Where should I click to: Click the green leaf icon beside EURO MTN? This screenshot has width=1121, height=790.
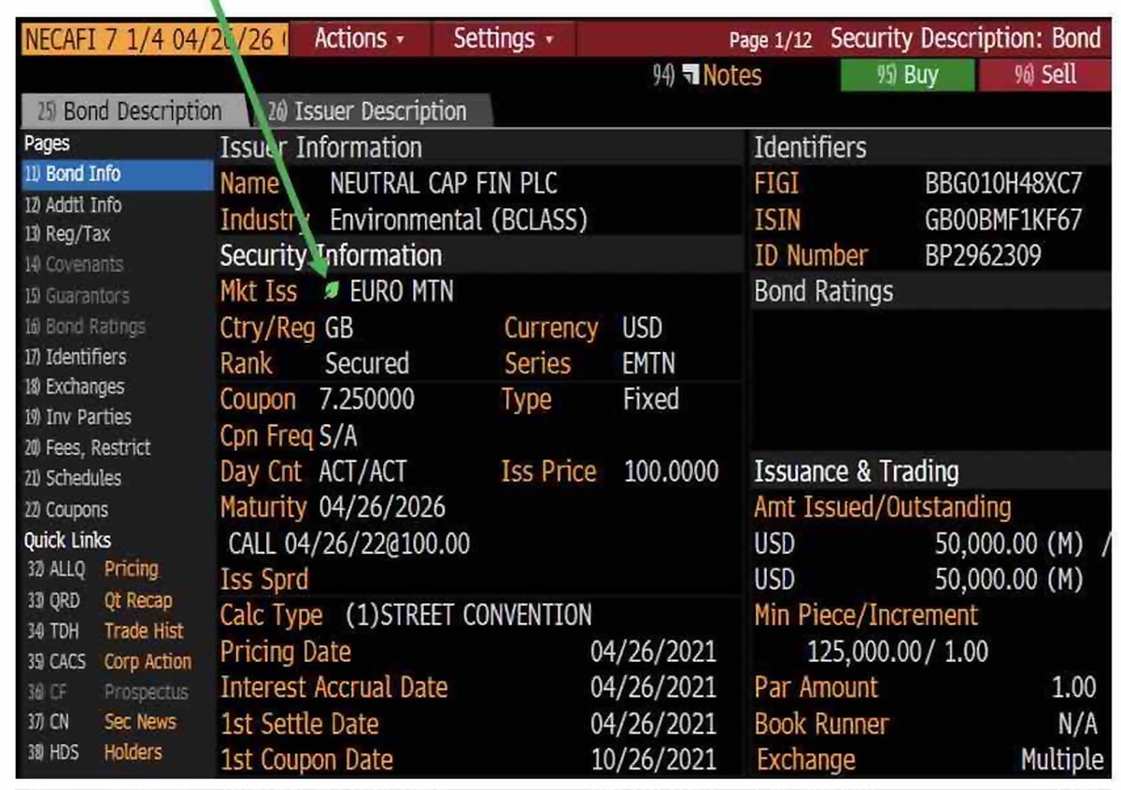[x=331, y=291]
